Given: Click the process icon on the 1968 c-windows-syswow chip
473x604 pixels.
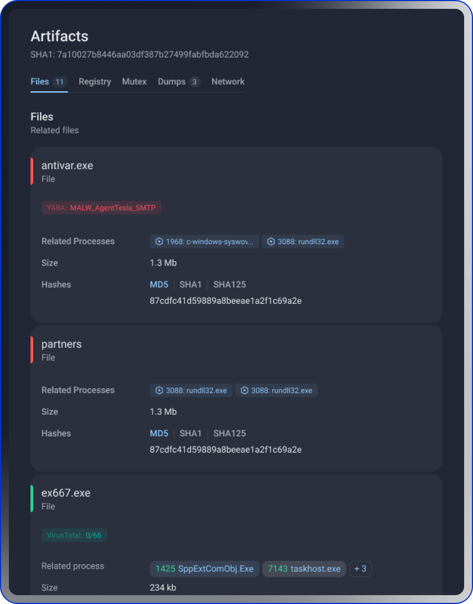Looking at the screenshot, I should [x=160, y=241].
